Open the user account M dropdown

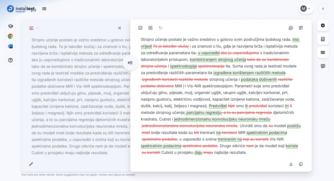305,9
